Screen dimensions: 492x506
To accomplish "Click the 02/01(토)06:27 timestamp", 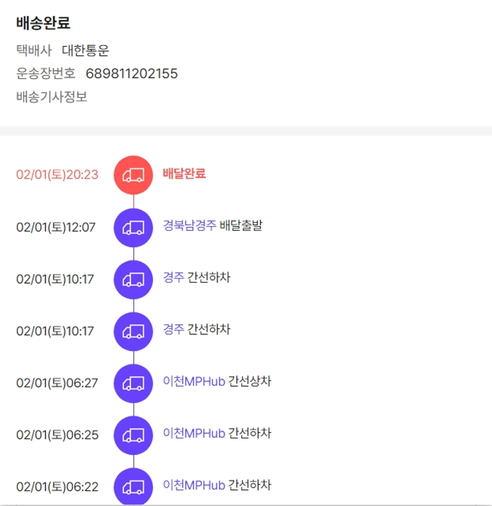I will [57, 383].
